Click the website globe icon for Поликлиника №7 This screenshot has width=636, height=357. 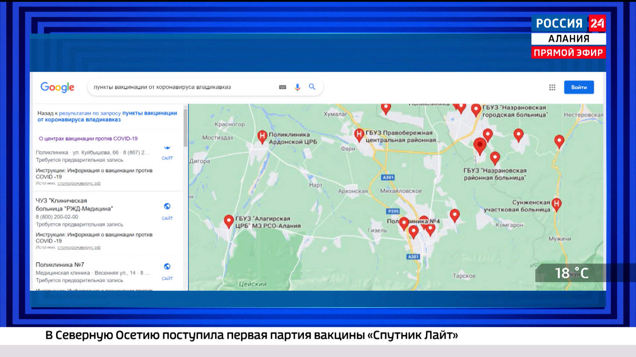tap(167, 266)
